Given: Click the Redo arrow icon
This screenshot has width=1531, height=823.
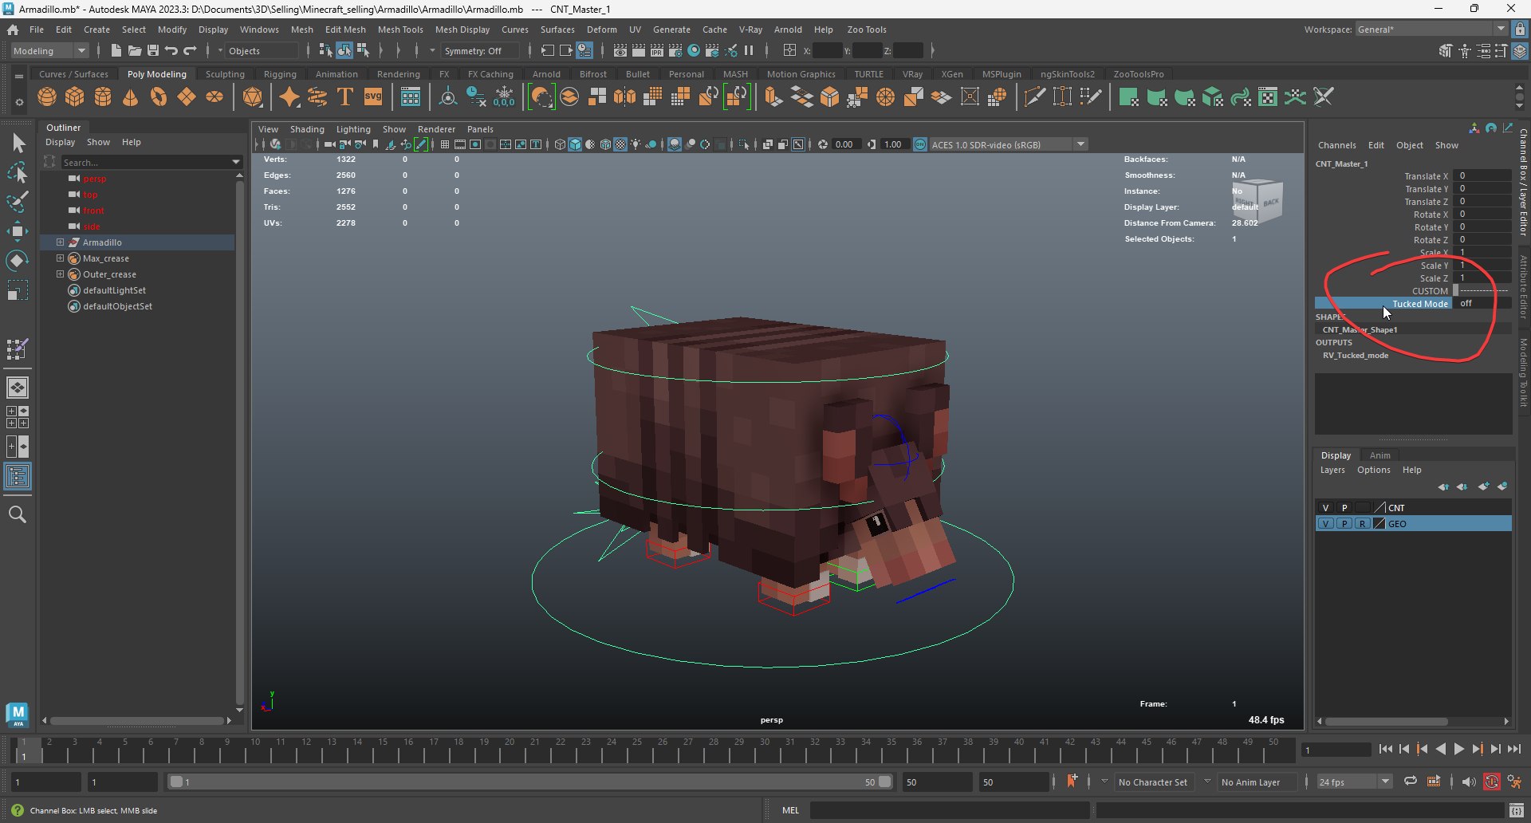Looking at the screenshot, I should [190, 50].
